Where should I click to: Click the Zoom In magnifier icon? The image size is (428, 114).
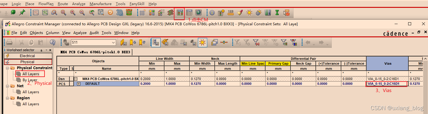73,13
